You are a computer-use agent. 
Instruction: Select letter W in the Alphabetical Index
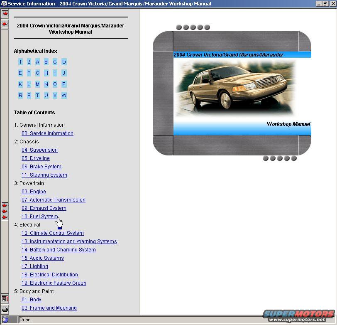[64, 95]
